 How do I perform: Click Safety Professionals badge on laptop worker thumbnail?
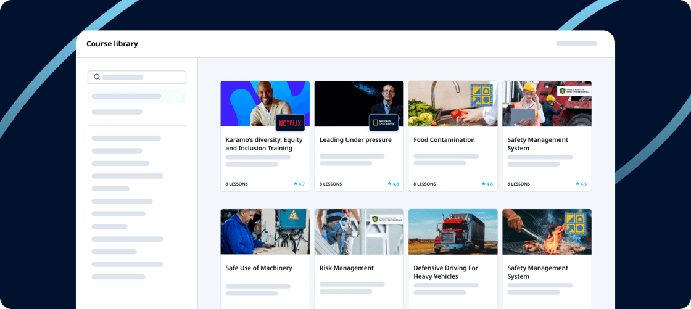click(x=574, y=91)
